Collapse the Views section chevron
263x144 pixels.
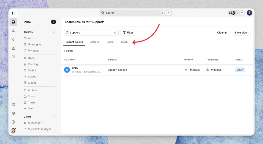point(54,117)
